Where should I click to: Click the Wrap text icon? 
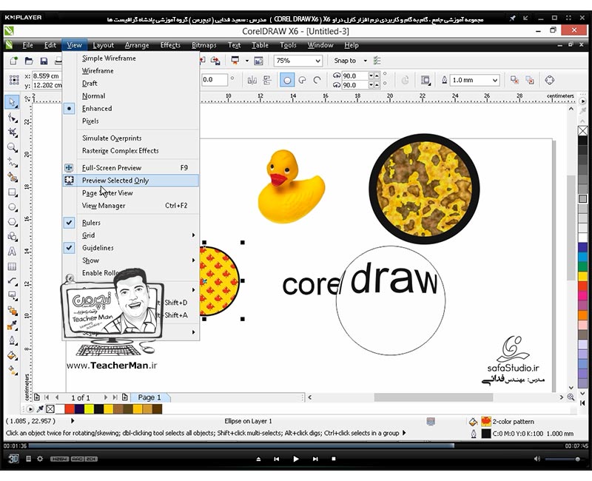click(425, 80)
